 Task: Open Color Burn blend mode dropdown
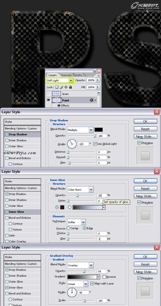click(91, 190)
